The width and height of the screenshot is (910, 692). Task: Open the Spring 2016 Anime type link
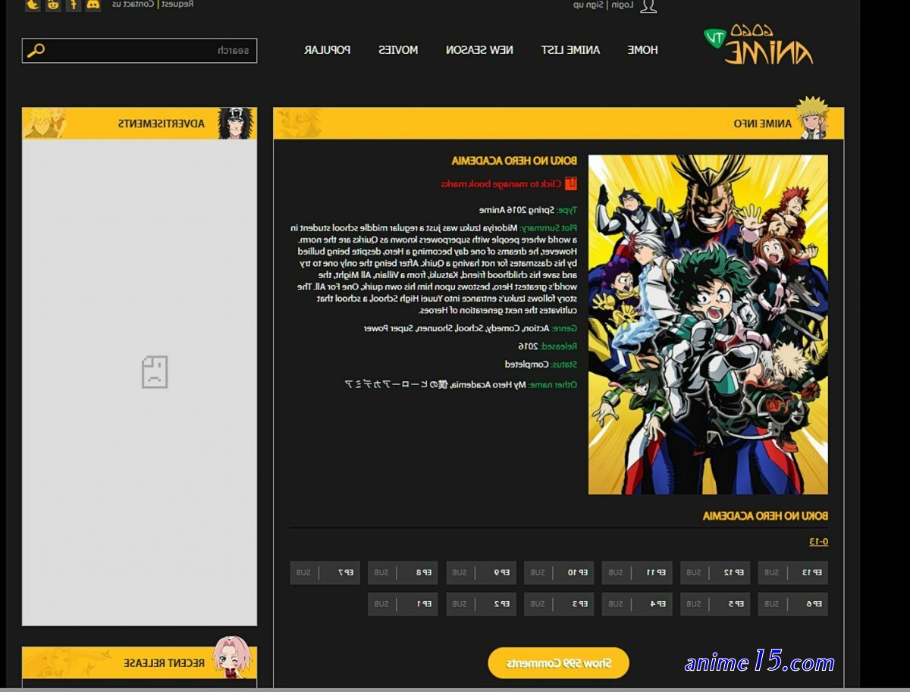click(x=517, y=209)
